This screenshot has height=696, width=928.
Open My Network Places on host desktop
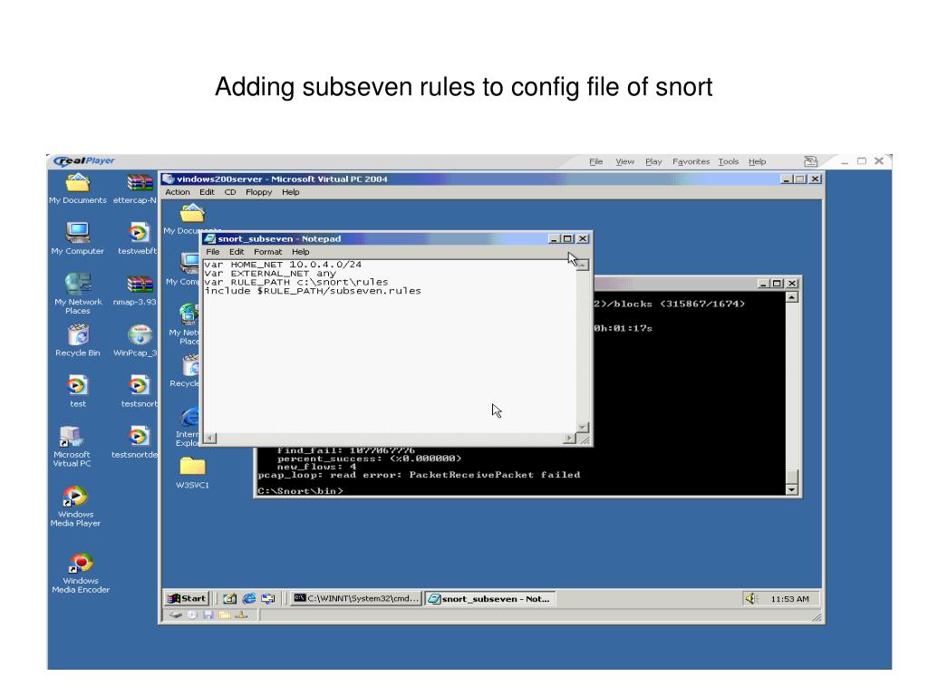[78, 284]
